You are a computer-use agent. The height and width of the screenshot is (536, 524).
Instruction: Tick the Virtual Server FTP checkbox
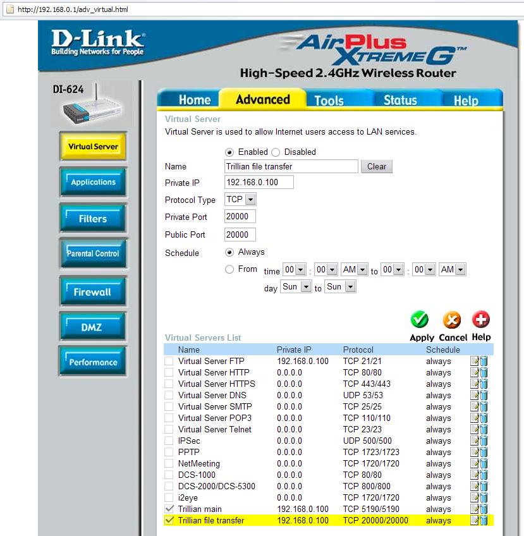click(x=169, y=361)
